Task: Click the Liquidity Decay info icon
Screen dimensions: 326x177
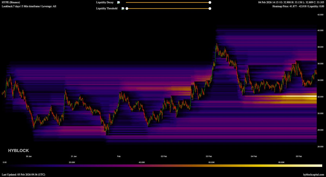Action: [118, 2]
